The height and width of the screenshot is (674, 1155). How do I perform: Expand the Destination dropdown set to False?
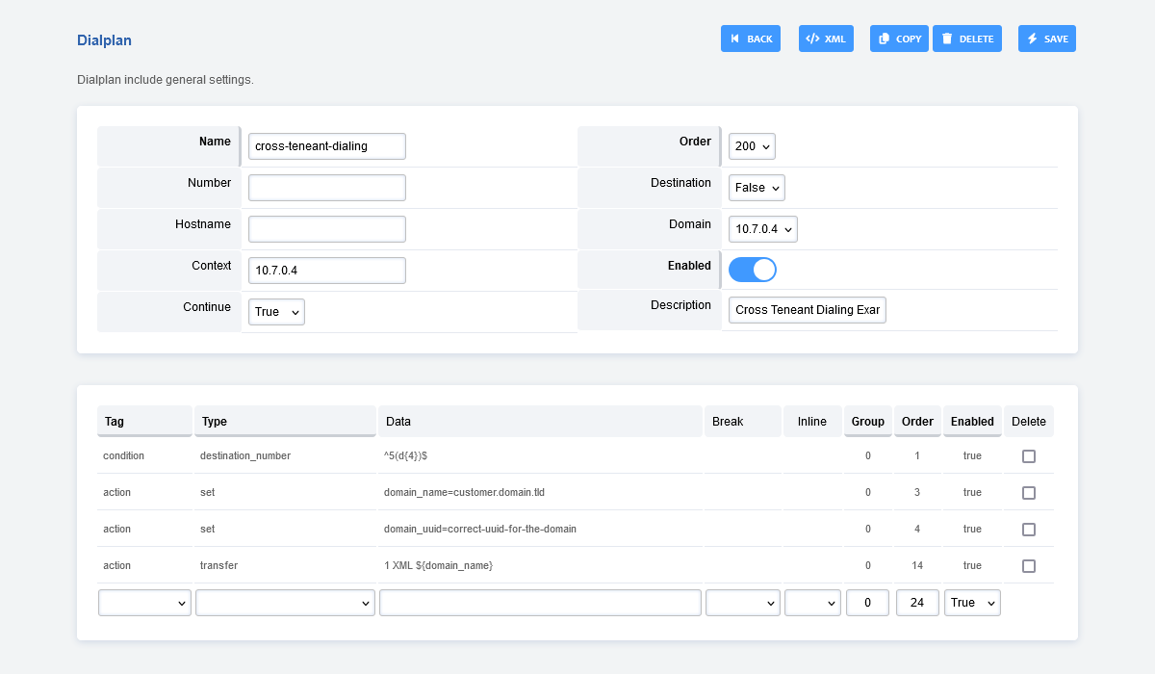756,188
